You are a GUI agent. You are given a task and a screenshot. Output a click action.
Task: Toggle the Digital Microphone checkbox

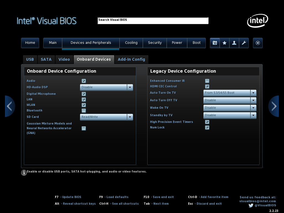pos(84,94)
